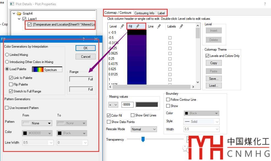Switch to the Label tab
Image resolution: width=271 pixels, height=161 pixels.
(x=161, y=13)
